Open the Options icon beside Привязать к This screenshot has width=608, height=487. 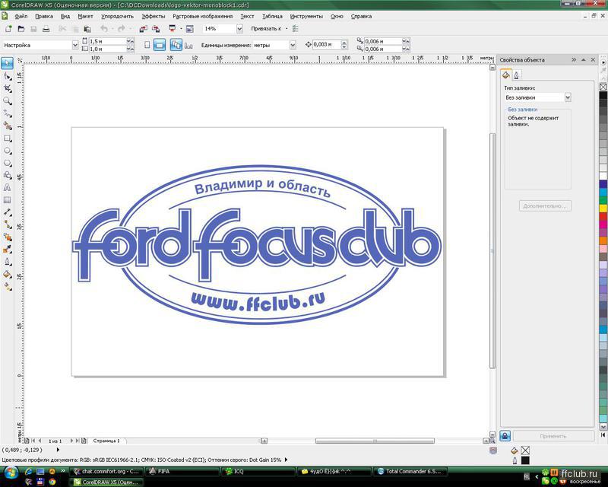pos(296,29)
